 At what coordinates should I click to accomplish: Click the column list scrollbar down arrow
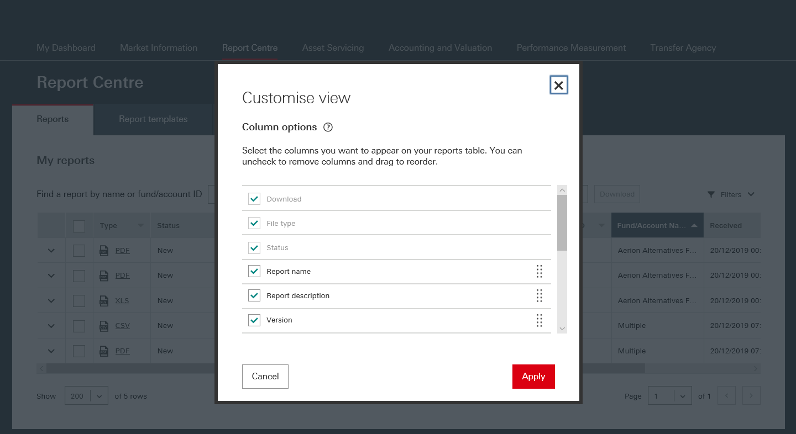(x=562, y=329)
